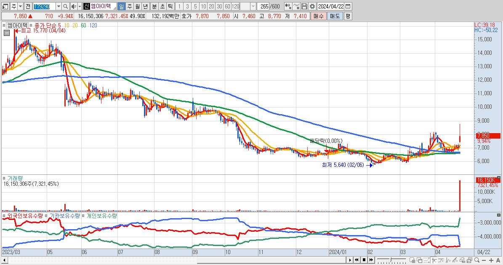Image resolution: width=503 pixels, height=265 pixels.
Task: Click the dotted range chart icon
Action: tap(427, 260)
